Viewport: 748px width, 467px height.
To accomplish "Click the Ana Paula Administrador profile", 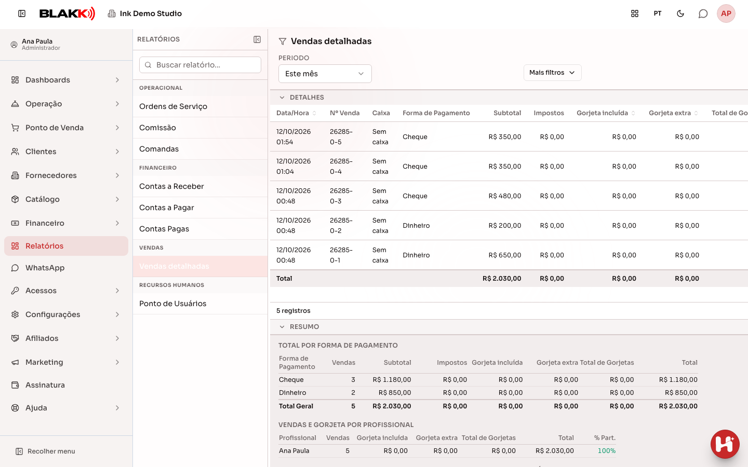I will [66, 45].
